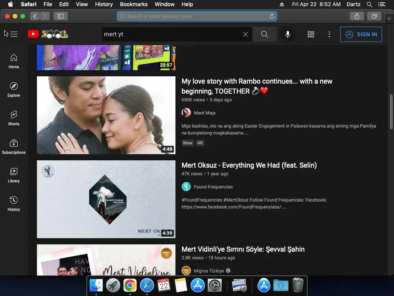This screenshot has height=296, width=394.
Task: Open Migros Türkiye channel name
Action: (209, 271)
